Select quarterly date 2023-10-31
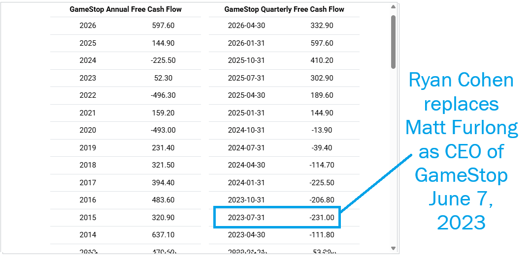This screenshot has height=255, width=531. pyautogui.click(x=246, y=200)
